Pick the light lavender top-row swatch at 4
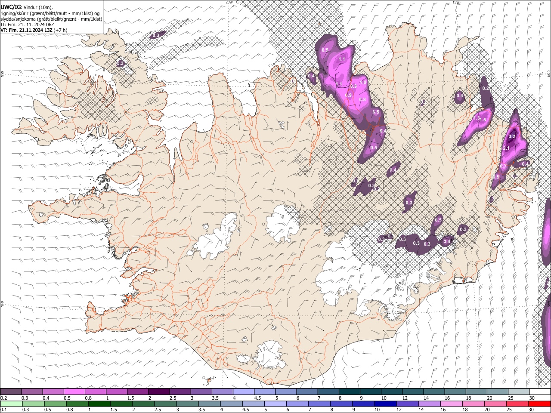551x413 pixels. point(243,392)
